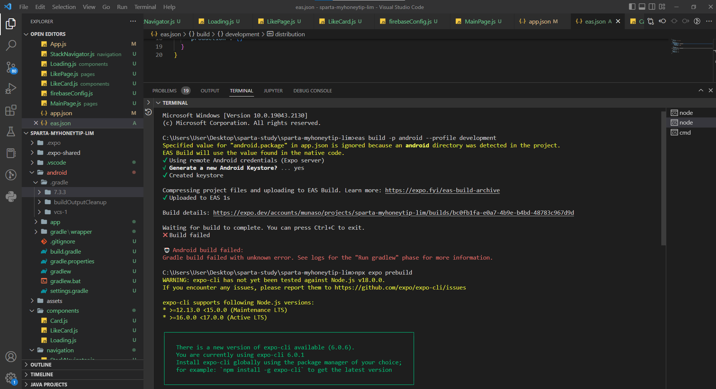Open the github expo-cli issues link

[x=400, y=288]
